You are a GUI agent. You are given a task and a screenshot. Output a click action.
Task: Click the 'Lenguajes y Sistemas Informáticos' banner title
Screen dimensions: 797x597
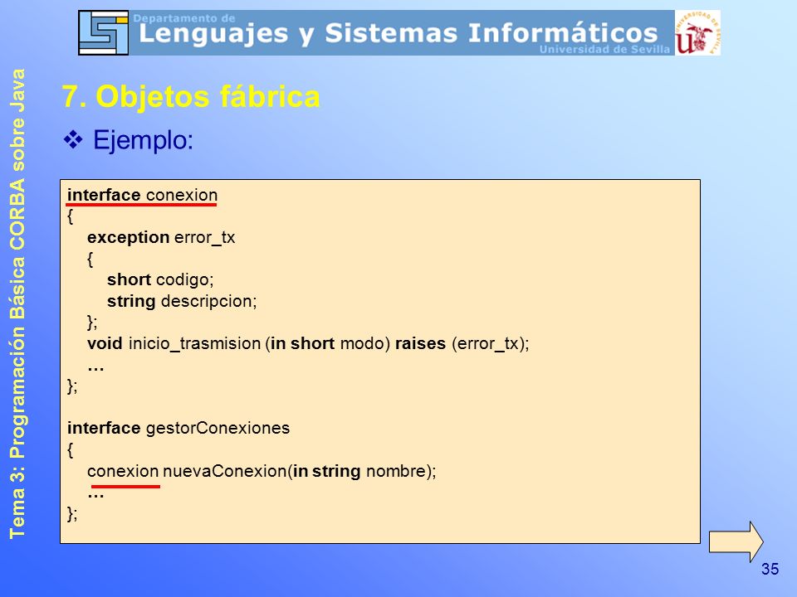point(398,33)
